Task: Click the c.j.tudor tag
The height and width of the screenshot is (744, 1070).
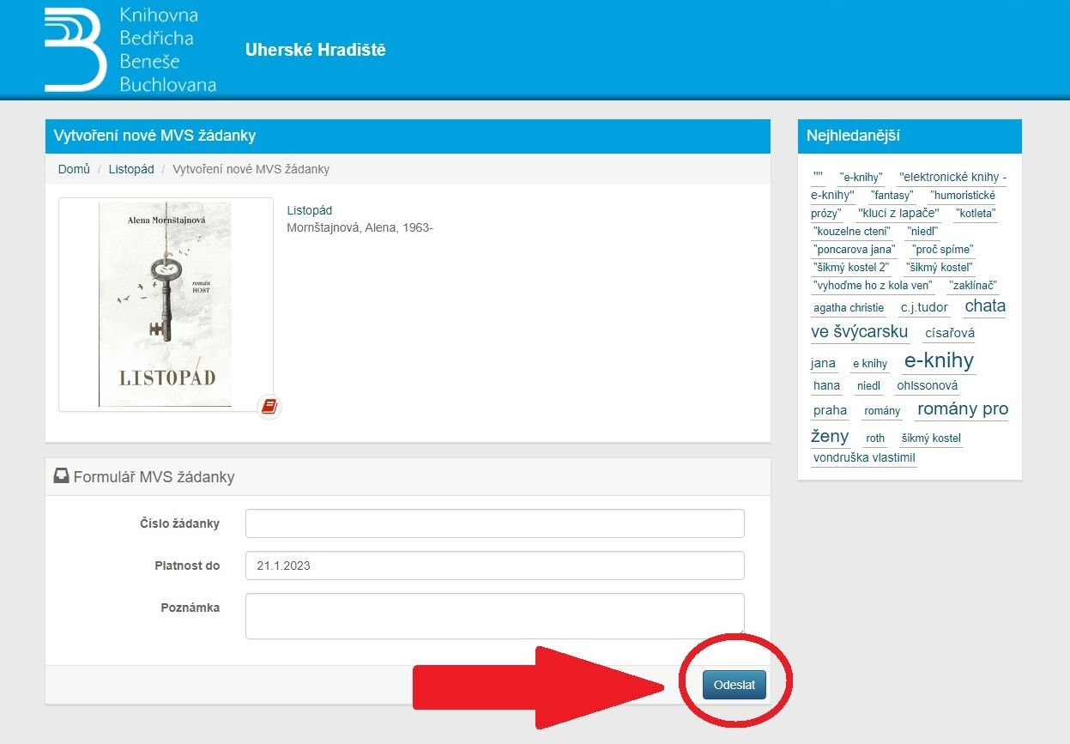Action: tap(924, 307)
